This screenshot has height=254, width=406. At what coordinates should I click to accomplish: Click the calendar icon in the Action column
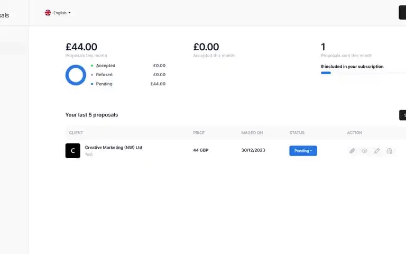[389, 151]
